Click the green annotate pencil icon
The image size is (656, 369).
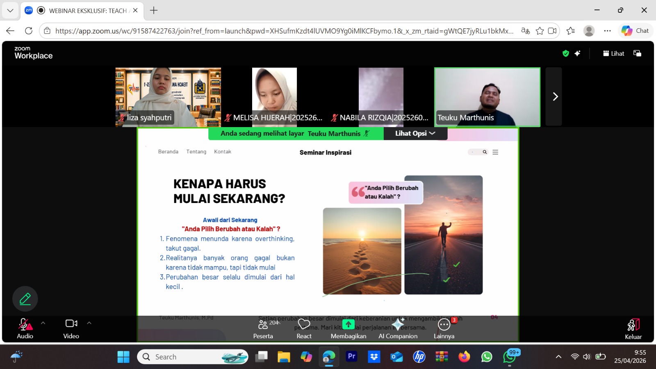click(25, 298)
